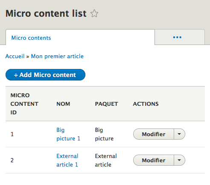
Task: Click the ID cell showing 1
Action: [x=12, y=134]
